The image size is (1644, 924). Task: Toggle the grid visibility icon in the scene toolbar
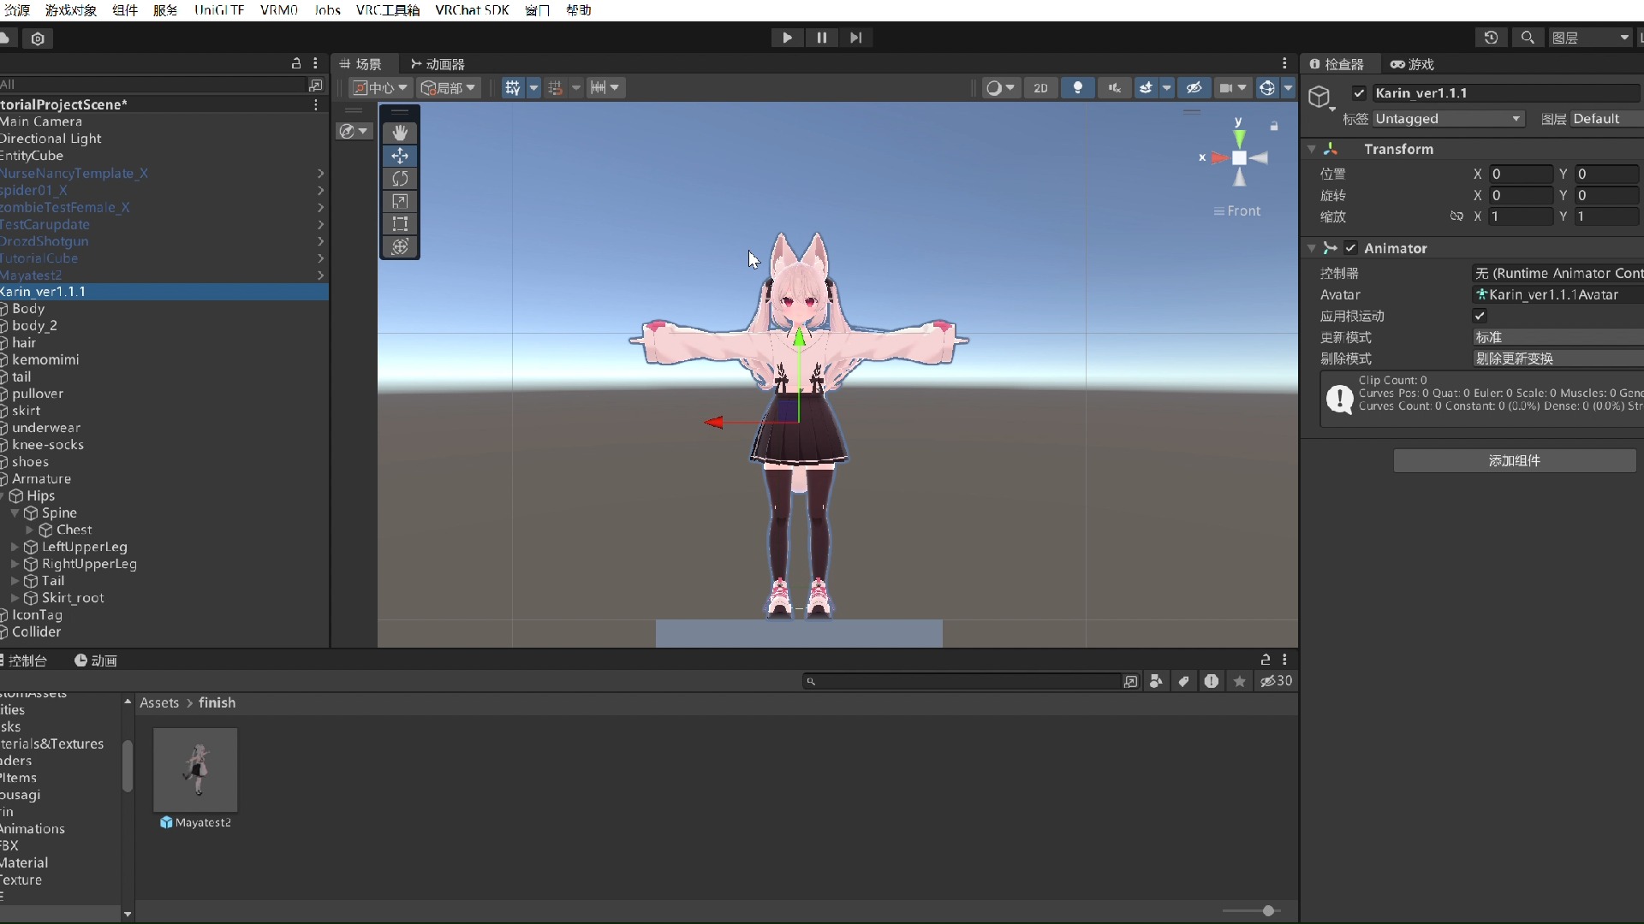(x=512, y=87)
